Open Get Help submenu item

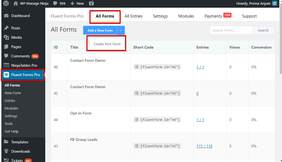pyautogui.click(x=12, y=132)
